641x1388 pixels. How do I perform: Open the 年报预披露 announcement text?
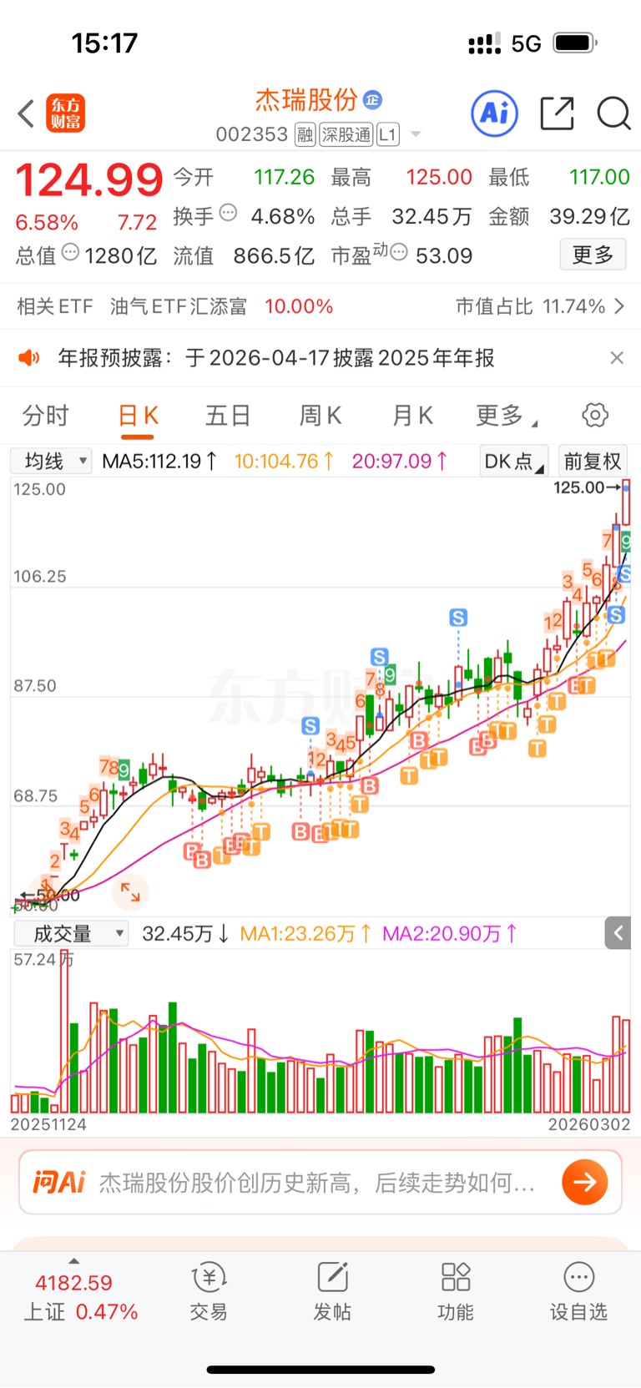click(x=276, y=358)
